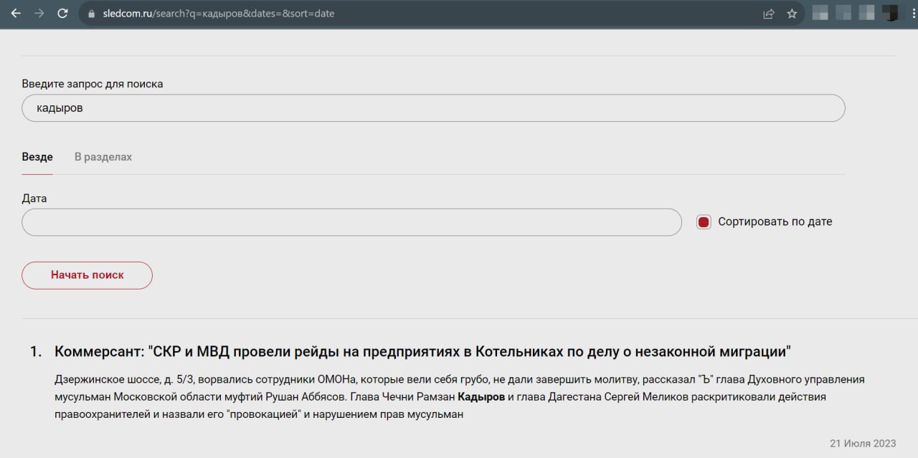Click the Сортировать по дате label text
The image size is (918, 458).
pyautogui.click(x=775, y=222)
